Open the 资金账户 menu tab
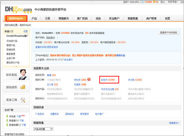The image size is (184, 136). pyautogui.click(x=114, y=19)
